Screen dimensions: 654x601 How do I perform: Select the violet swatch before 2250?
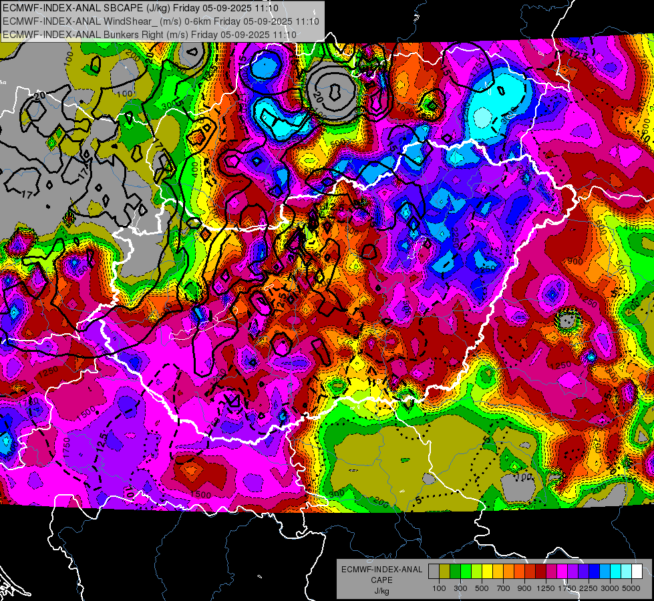click(583, 572)
